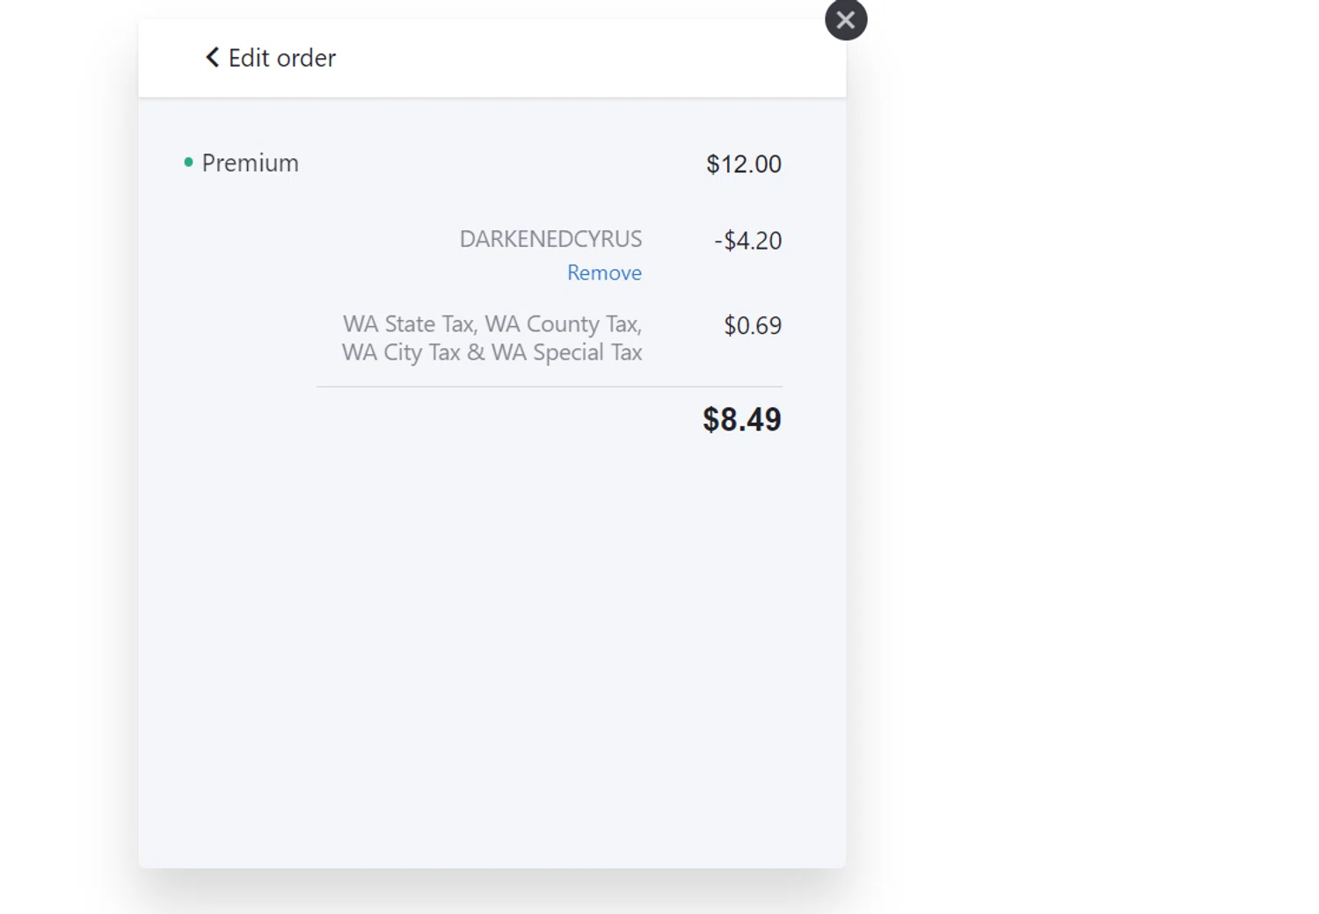Select the Premium plan label
1319x914 pixels.
tap(250, 163)
